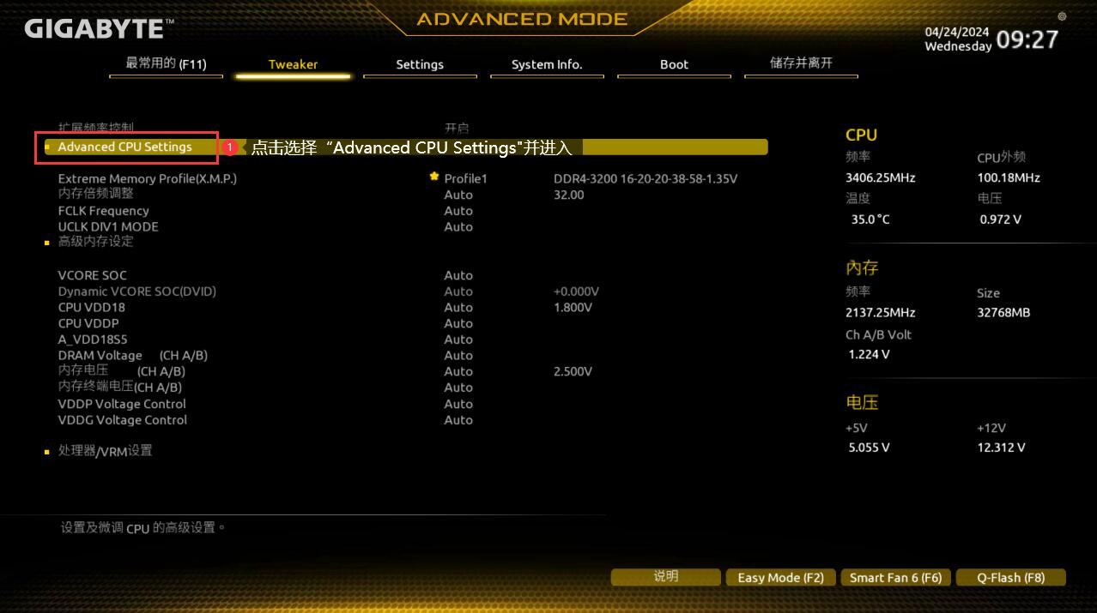Launch Q-Flash (F8) utility
This screenshot has height=613, width=1097.
[x=1010, y=578]
